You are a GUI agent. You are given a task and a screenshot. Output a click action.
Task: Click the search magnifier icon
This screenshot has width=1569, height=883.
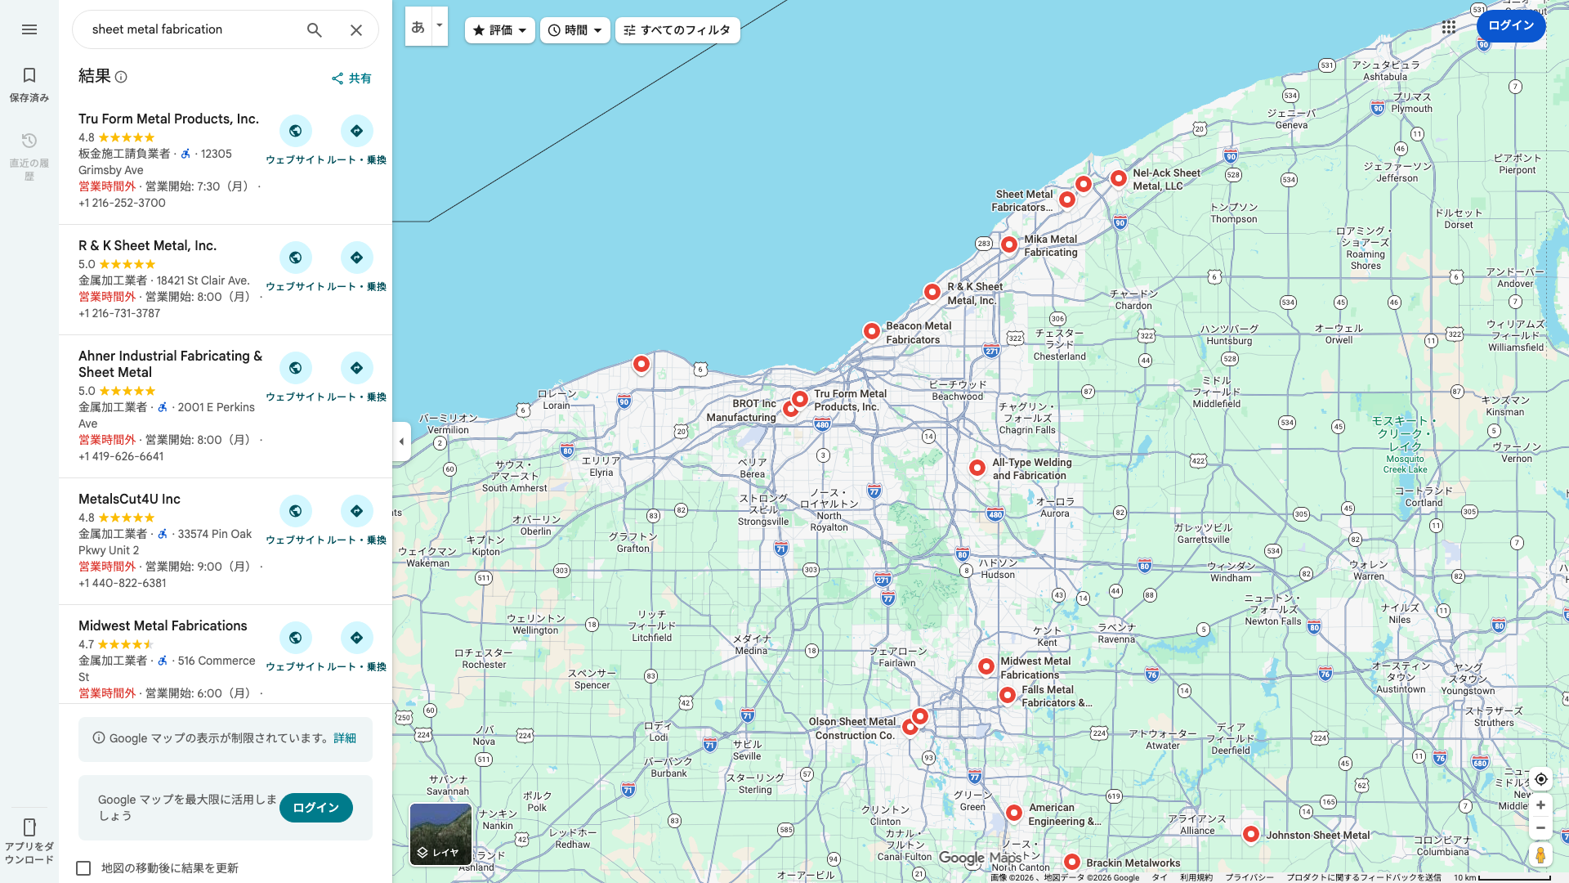click(x=315, y=30)
